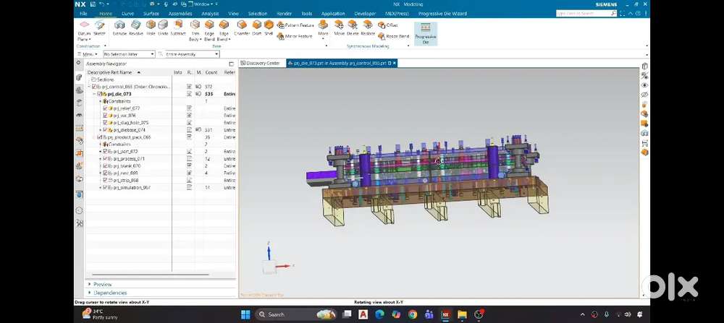Screen dimensions: 724x323
Task: Switch to the Assemblies ribbon tab
Action: (180, 14)
